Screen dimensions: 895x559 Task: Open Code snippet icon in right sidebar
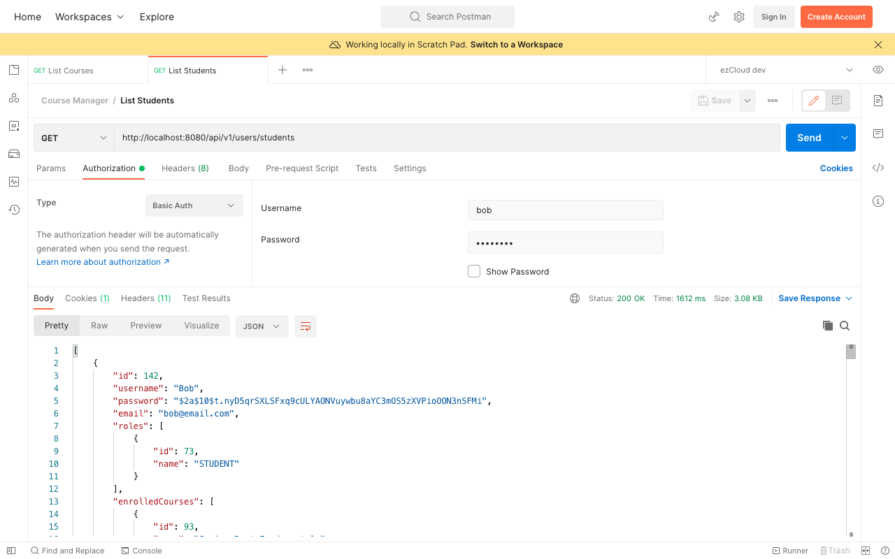point(878,168)
